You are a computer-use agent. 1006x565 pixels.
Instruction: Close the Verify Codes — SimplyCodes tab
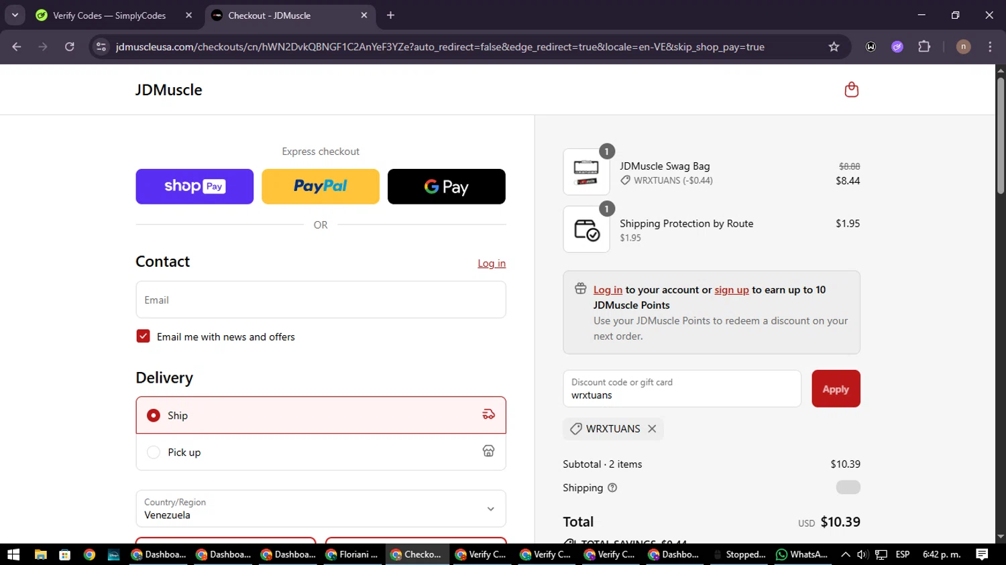tap(188, 15)
